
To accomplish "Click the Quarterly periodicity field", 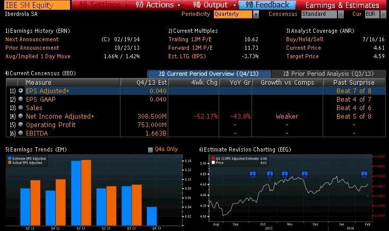I will click(232, 14).
